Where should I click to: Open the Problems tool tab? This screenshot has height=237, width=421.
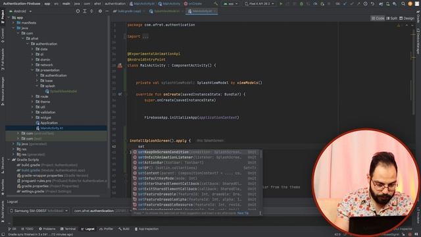[x=47, y=229]
